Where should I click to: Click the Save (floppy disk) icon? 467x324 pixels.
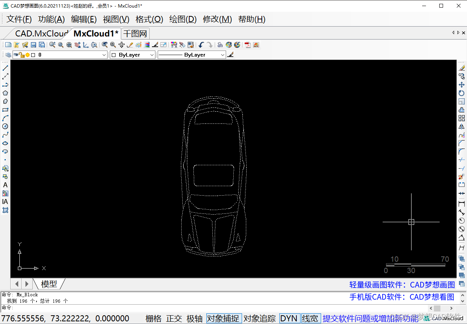[33, 45]
